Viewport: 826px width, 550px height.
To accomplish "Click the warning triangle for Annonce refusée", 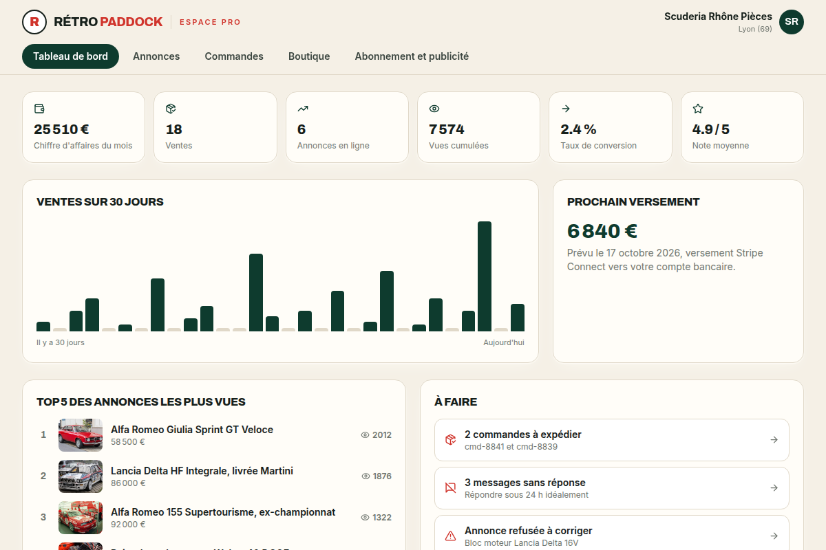I will tap(450, 536).
